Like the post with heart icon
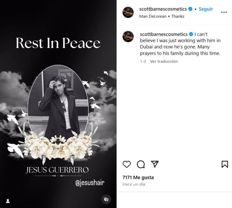Image resolution: width=232 pixels, height=208 pixels. click(x=127, y=164)
